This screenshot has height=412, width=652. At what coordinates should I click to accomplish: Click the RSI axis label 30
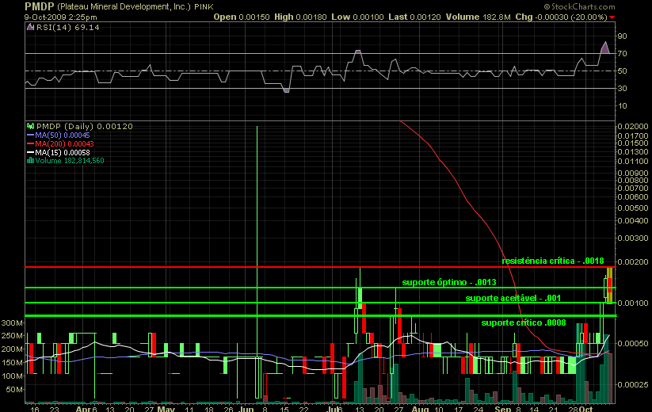click(622, 89)
